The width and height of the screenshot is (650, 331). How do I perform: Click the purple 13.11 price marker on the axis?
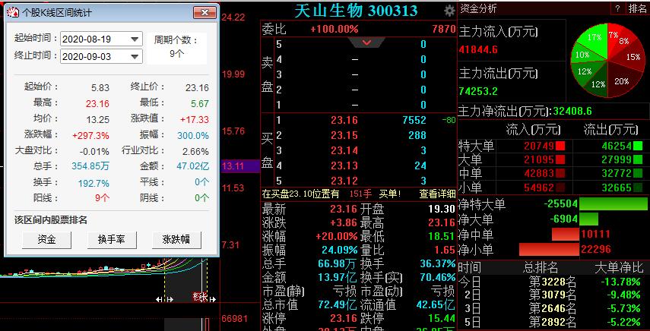point(240,166)
